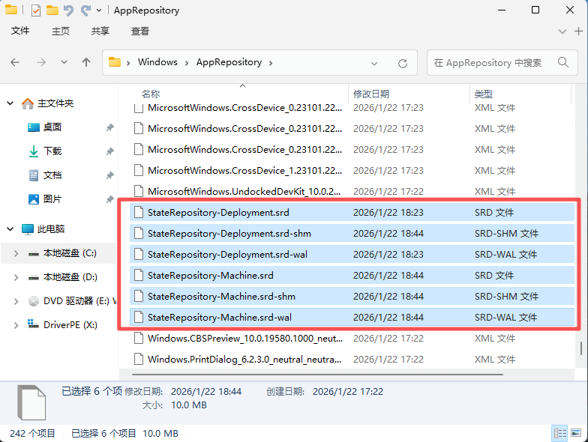
Task: Open the 文件 menu
Action: click(20, 31)
